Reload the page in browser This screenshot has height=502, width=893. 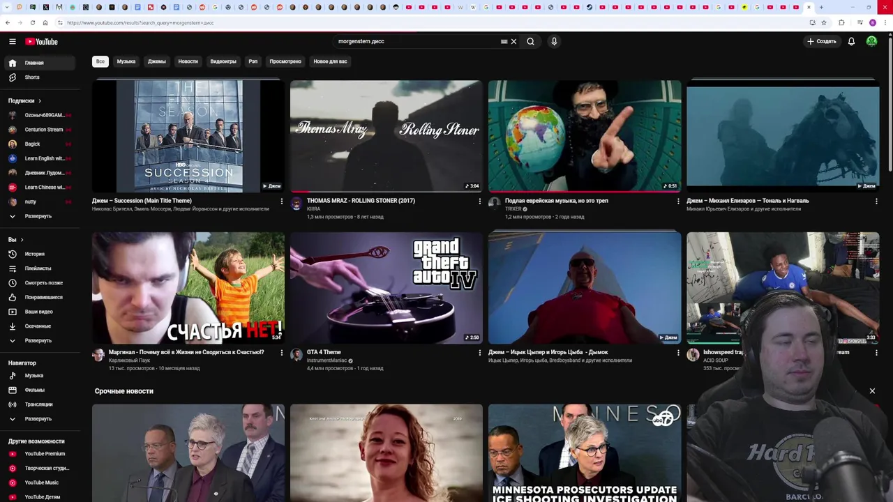click(x=32, y=23)
